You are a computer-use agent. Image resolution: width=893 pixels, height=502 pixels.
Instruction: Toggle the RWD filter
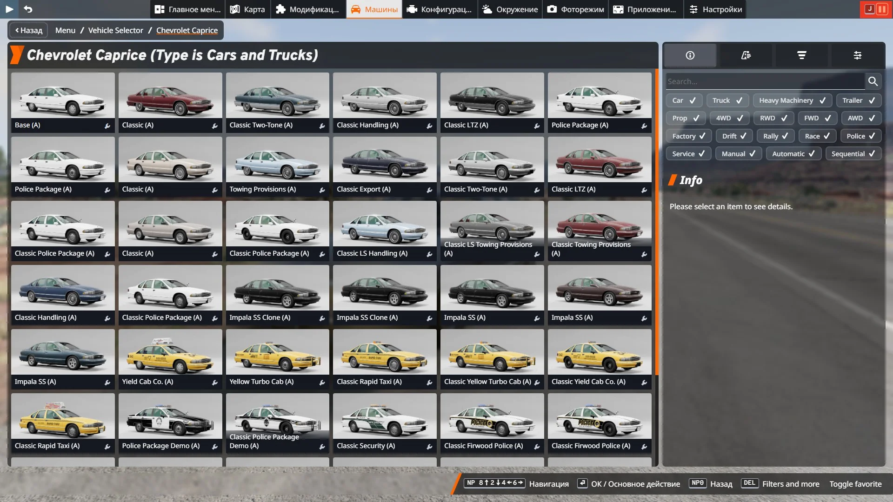click(773, 118)
